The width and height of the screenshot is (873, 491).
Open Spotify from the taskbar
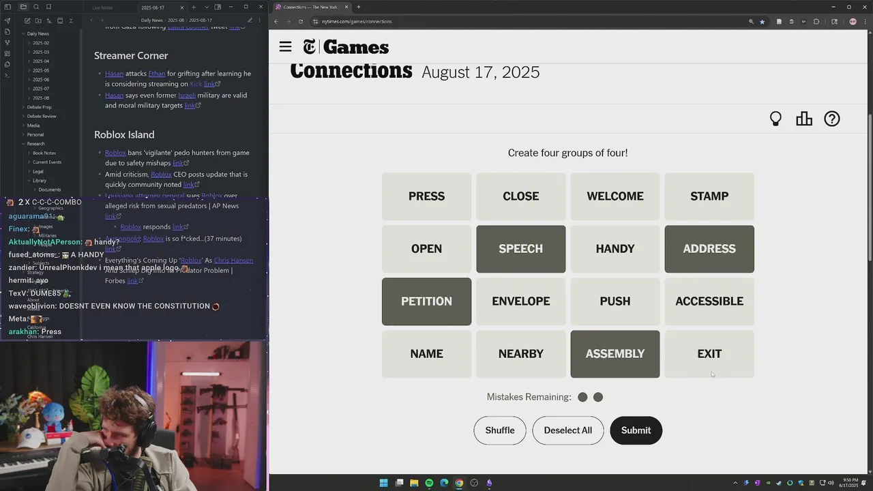(x=429, y=483)
